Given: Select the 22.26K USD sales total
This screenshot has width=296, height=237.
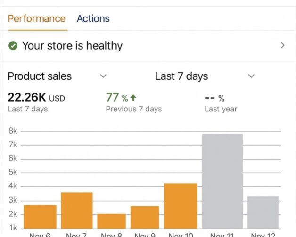Looking at the screenshot, I should (x=36, y=98).
